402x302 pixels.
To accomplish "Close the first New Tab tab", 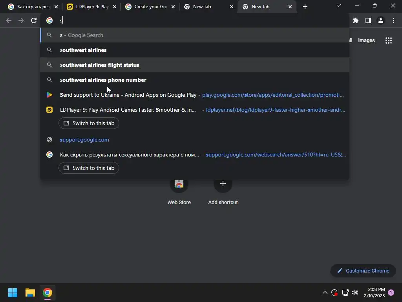I will coord(232,7).
